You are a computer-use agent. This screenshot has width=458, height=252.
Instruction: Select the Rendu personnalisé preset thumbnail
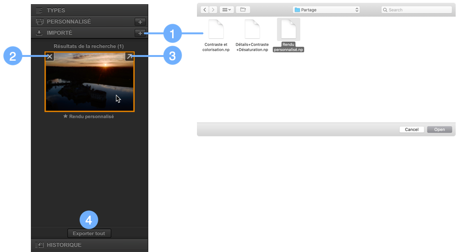(x=89, y=82)
